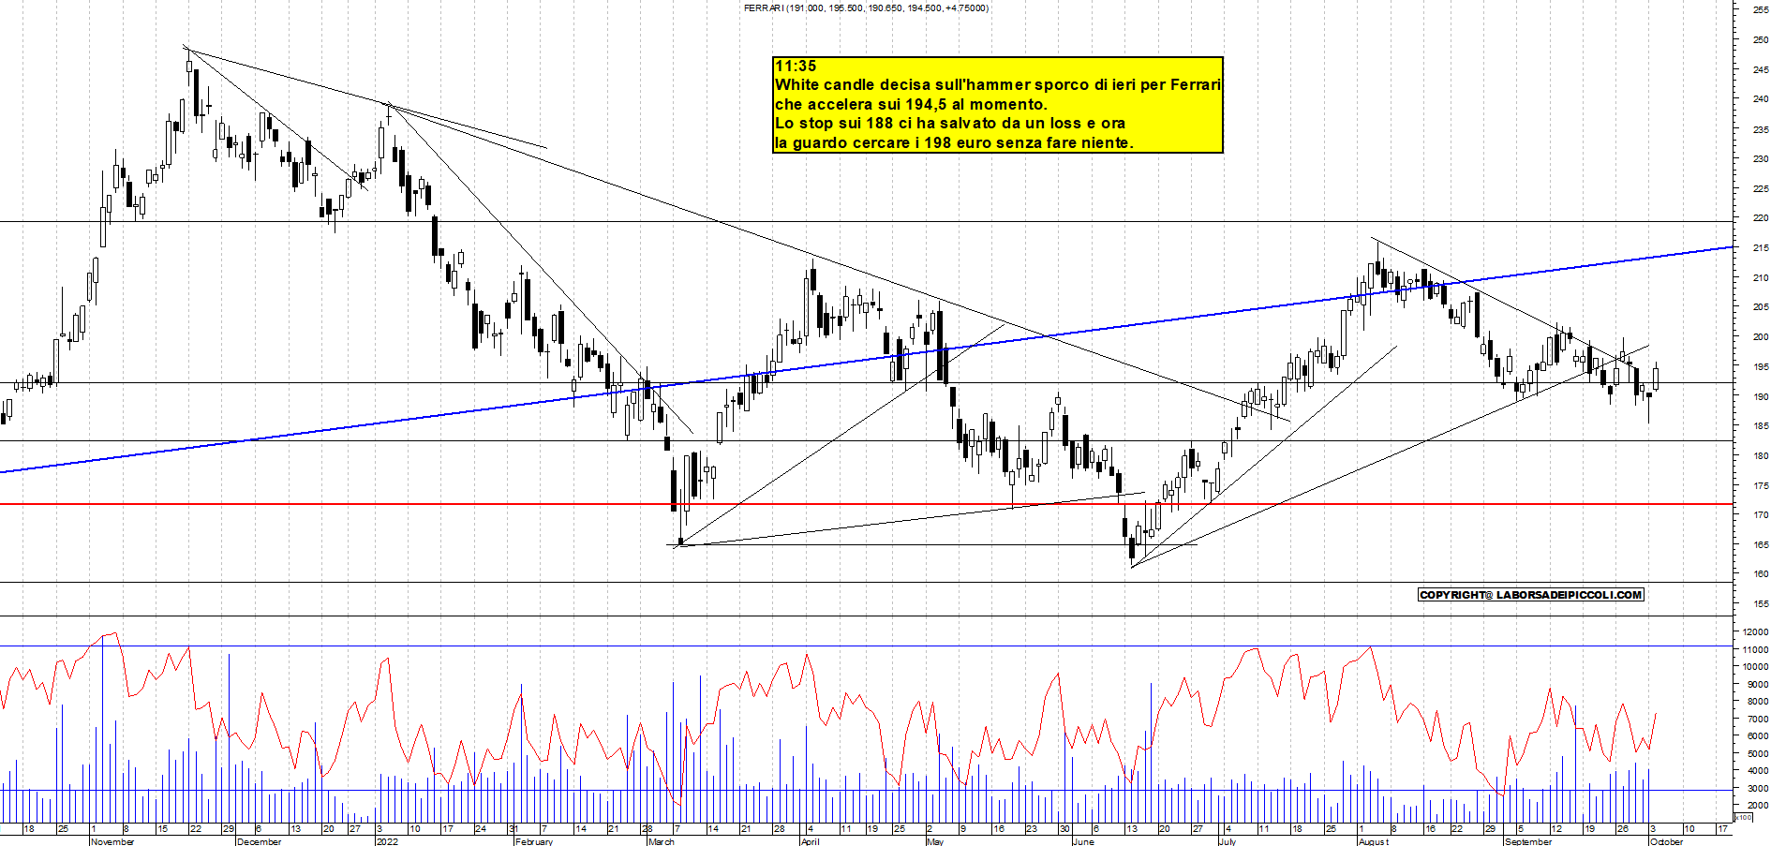Click the 155 price axis label
Viewport: 1771px width, 846px height.
[x=1761, y=603]
